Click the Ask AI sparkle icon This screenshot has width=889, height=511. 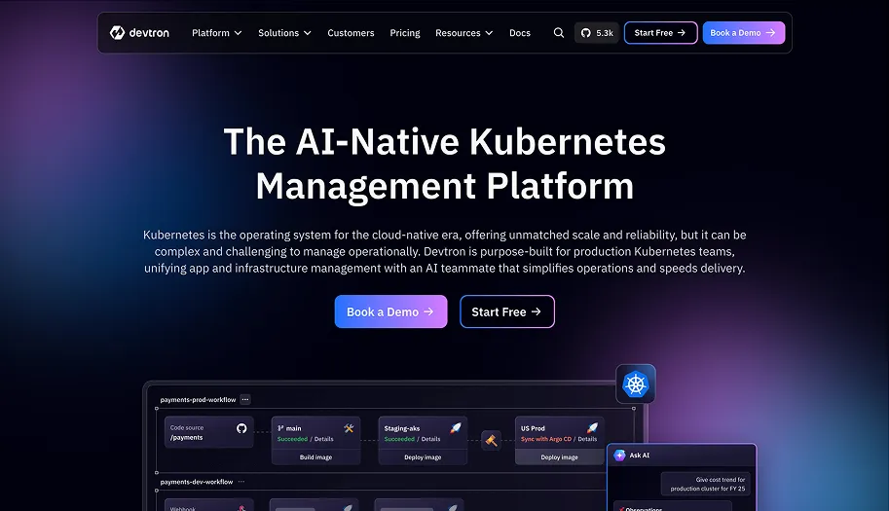tap(619, 455)
